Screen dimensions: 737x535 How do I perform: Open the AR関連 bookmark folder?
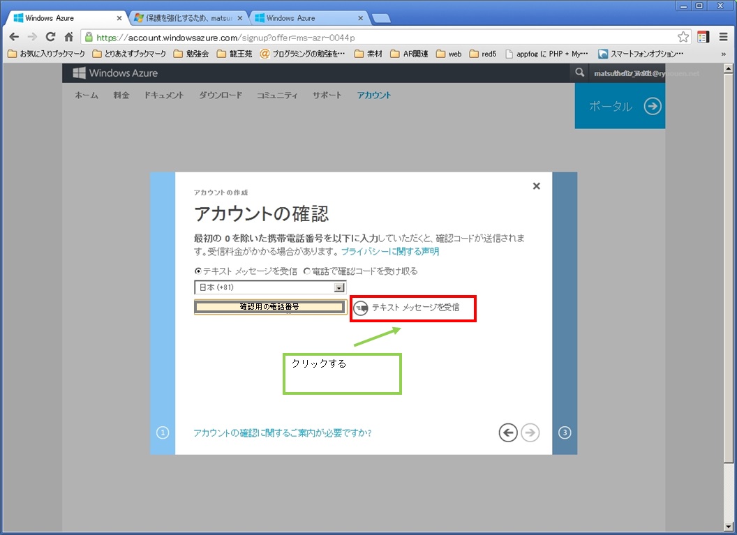click(x=410, y=54)
